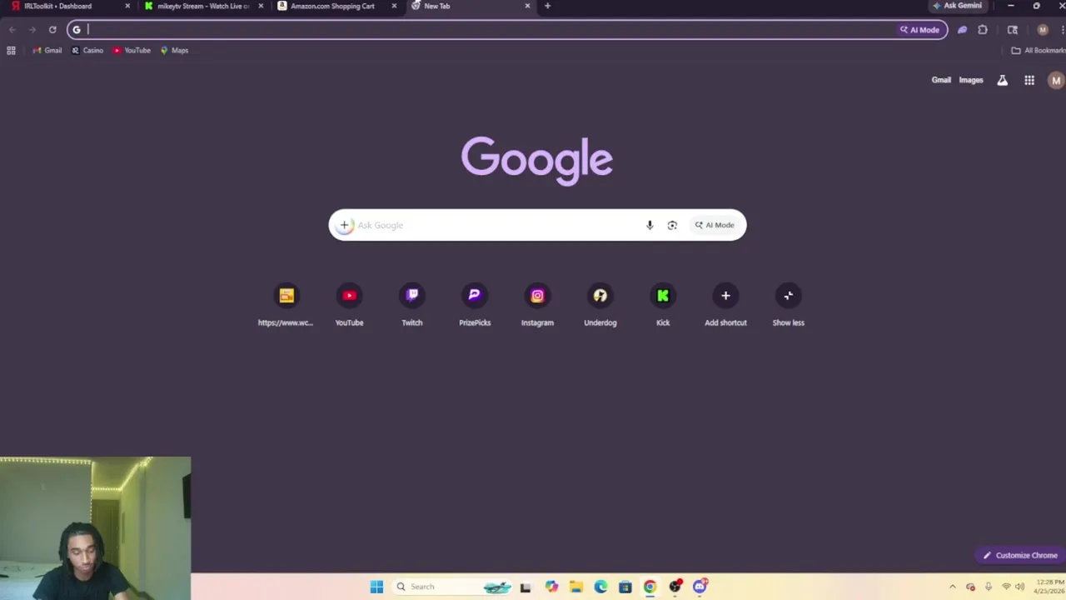Open the clock and date in taskbar
This screenshot has height=600, width=1066.
click(x=1049, y=587)
